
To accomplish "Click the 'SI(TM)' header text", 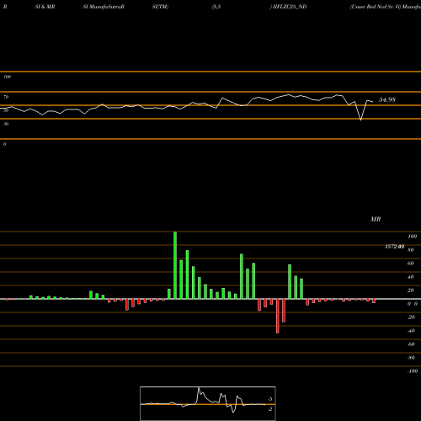I will click(x=160, y=7).
